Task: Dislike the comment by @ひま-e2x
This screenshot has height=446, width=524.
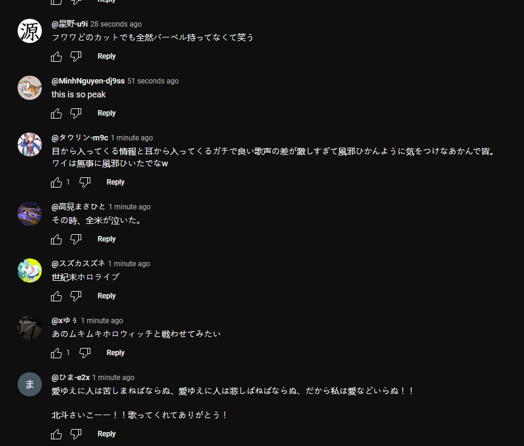Action: point(76,434)
